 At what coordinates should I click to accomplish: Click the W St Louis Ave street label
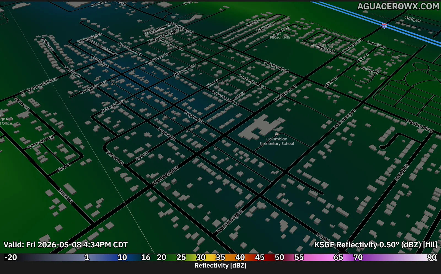90,38
